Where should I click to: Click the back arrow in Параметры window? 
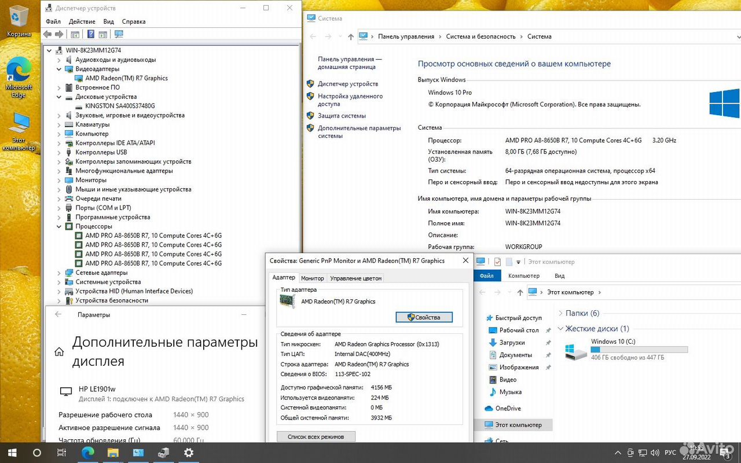pos(58,314)
